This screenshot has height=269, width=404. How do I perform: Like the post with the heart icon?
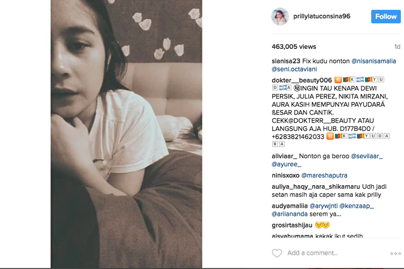click(277, 253)
